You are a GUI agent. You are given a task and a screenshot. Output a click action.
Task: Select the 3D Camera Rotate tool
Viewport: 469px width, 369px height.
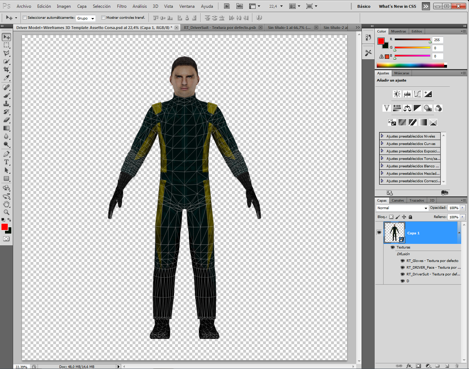point(6,196)
